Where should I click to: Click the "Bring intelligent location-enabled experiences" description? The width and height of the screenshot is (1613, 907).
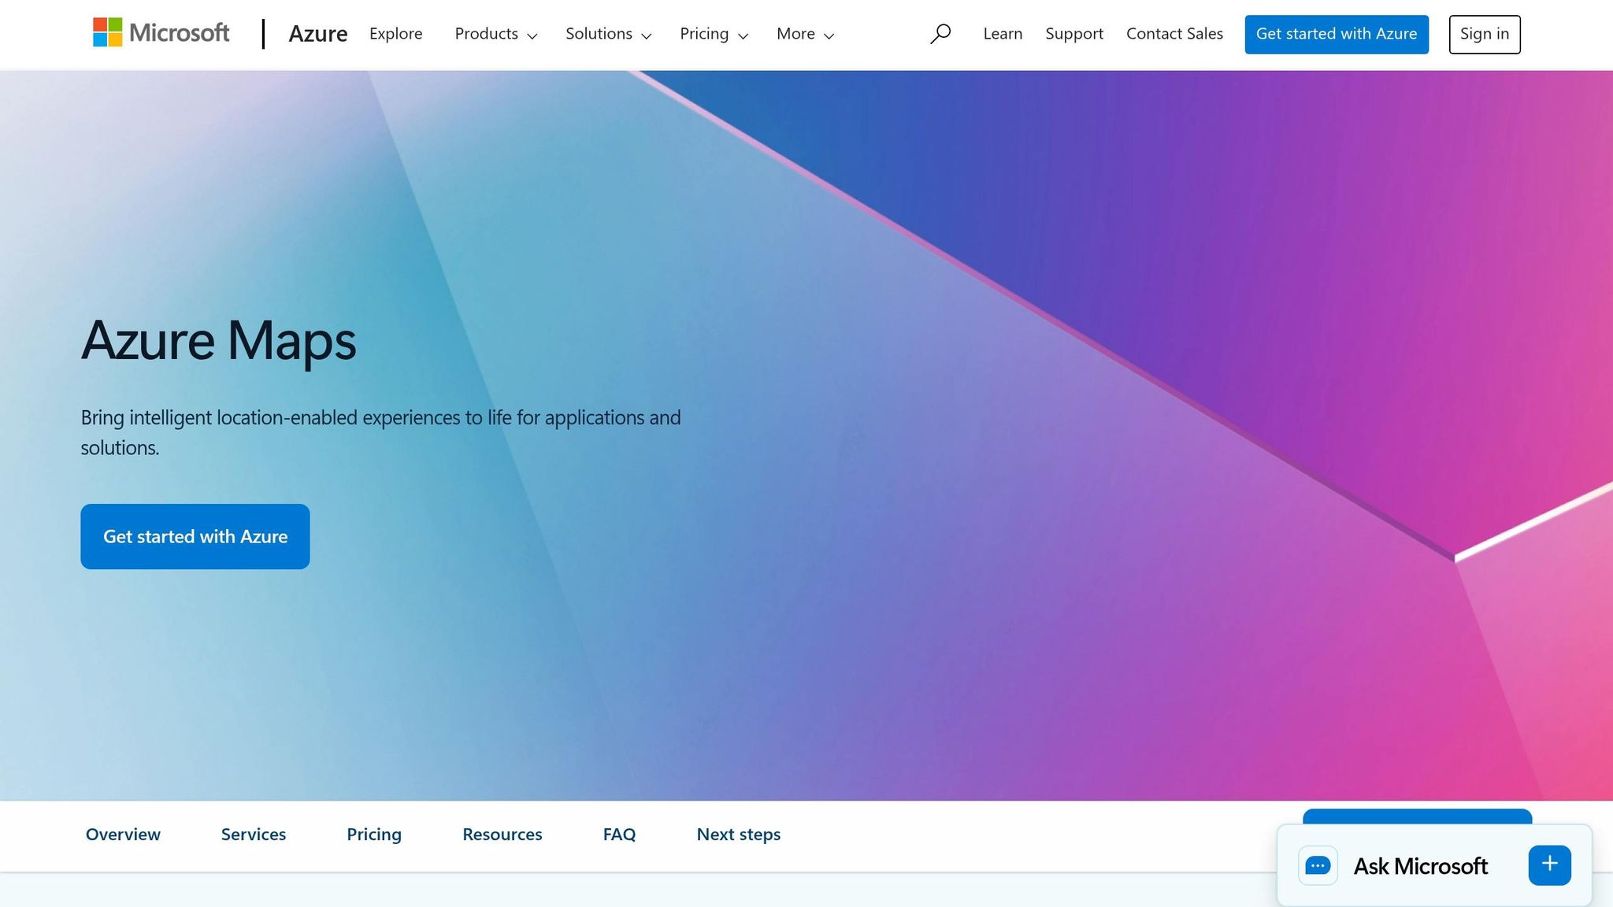(x=381, y=432)
